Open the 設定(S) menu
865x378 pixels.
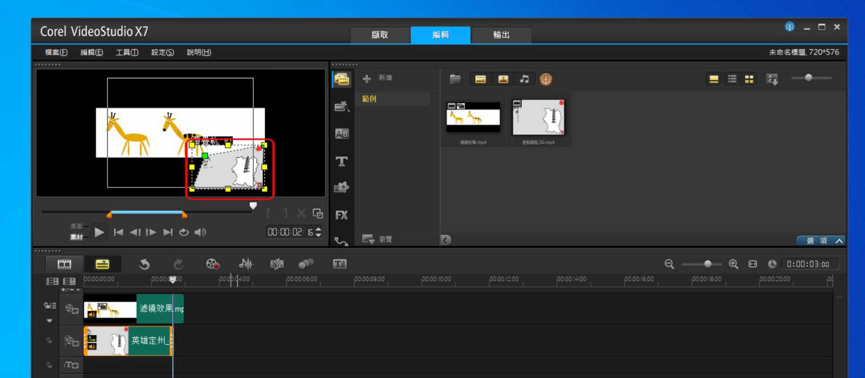162,52
